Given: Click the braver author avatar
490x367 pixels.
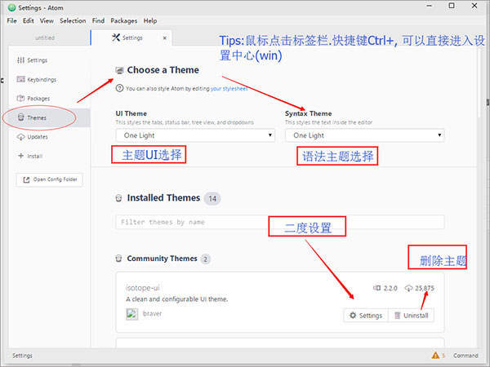Looking at the screenshot, I should coord(131,312).
